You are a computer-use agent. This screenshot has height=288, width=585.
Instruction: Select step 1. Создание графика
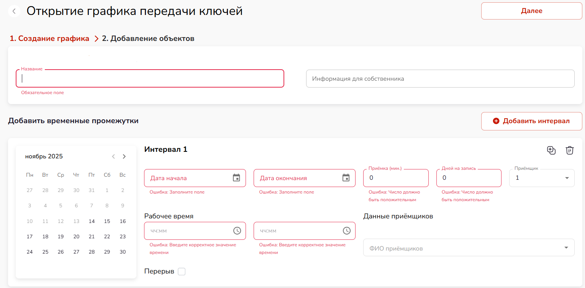[x=49, y=39]
